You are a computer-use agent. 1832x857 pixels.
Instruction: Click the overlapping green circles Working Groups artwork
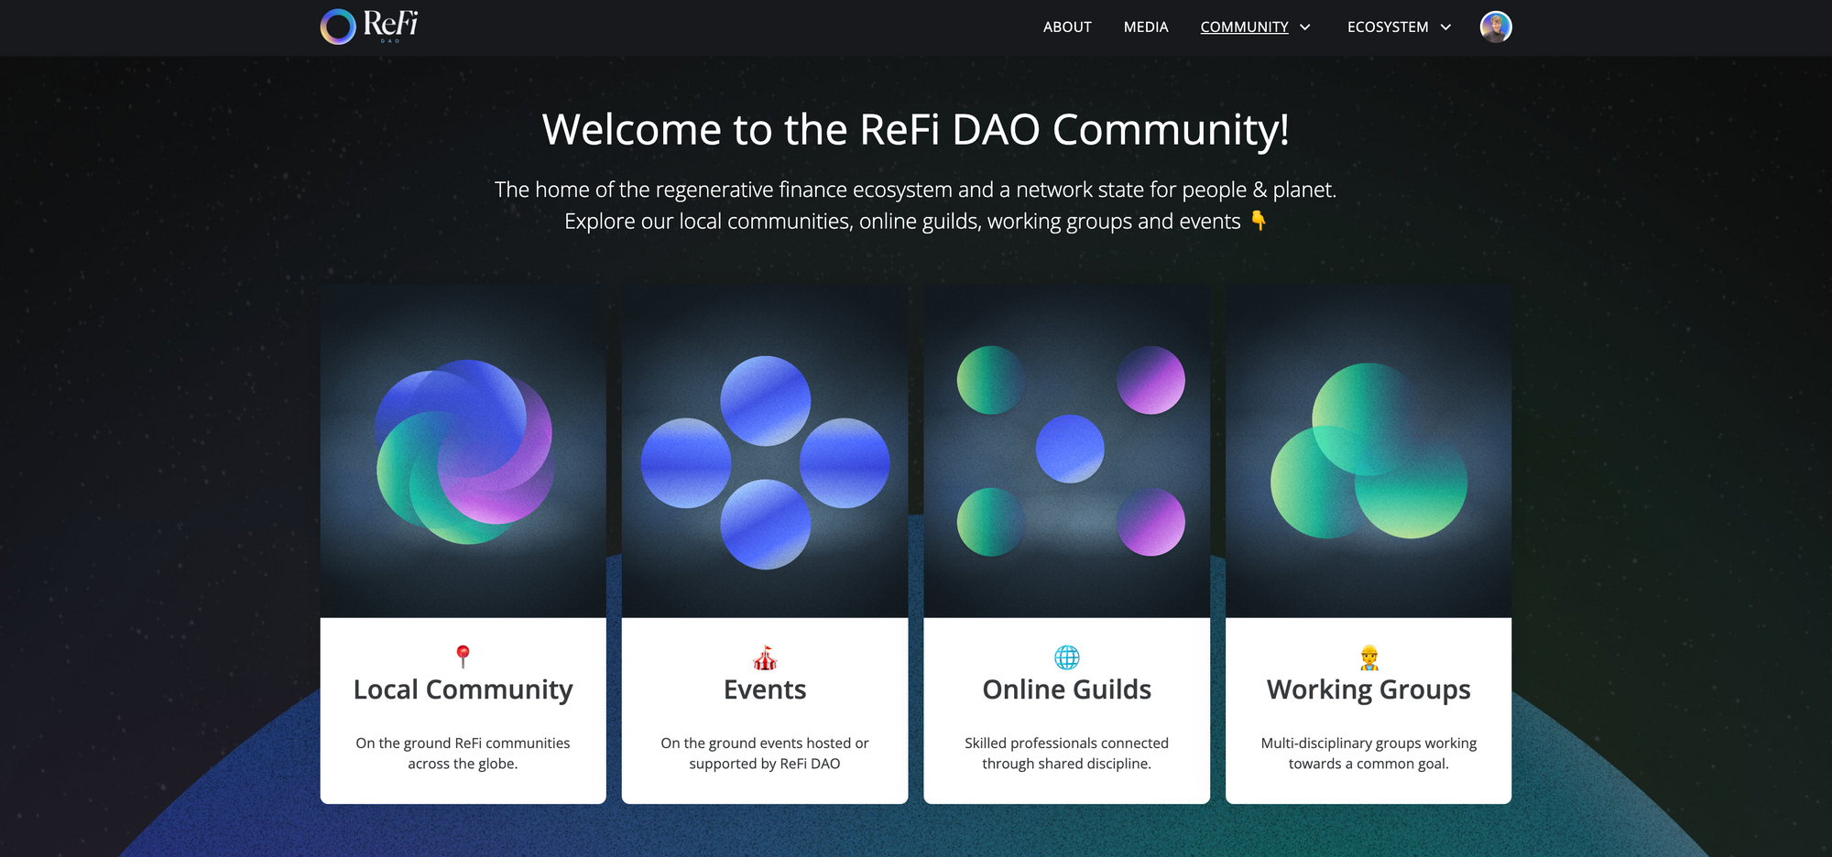pos(1369,451)
